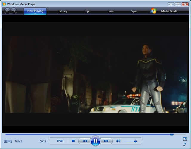Open the Media Guide tab
Screen dimensions: 191x149
(x=169, y=11)
